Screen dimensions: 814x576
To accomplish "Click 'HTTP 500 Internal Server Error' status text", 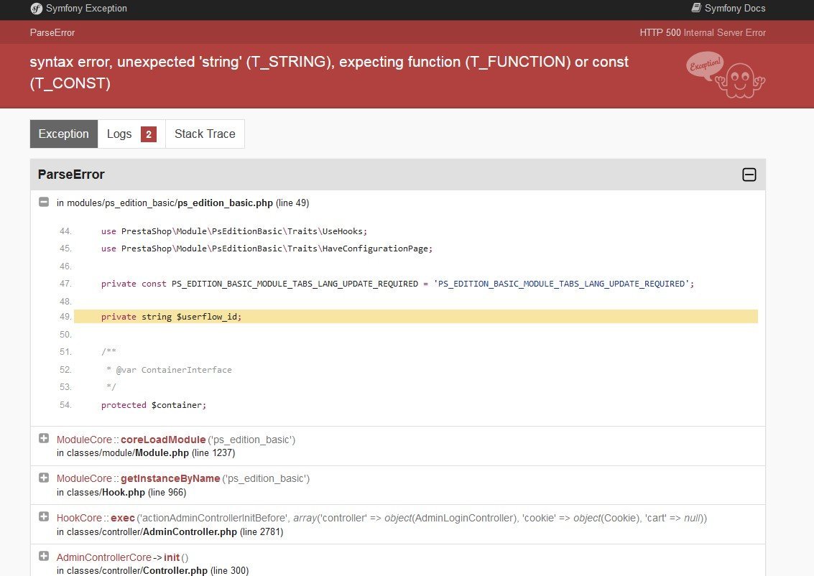I will pos(703,33).
